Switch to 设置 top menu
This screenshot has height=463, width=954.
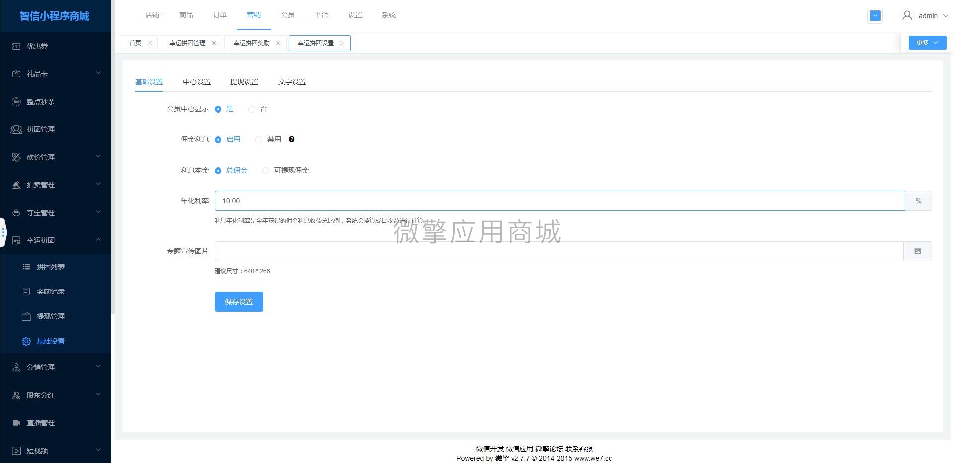coord(355,15)
